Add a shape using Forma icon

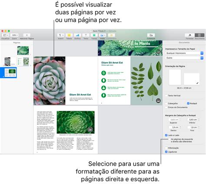click(94, 35)
